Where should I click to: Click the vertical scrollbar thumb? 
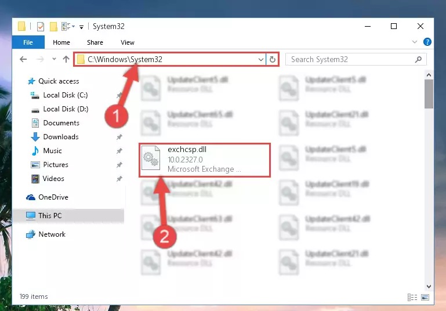429,94
